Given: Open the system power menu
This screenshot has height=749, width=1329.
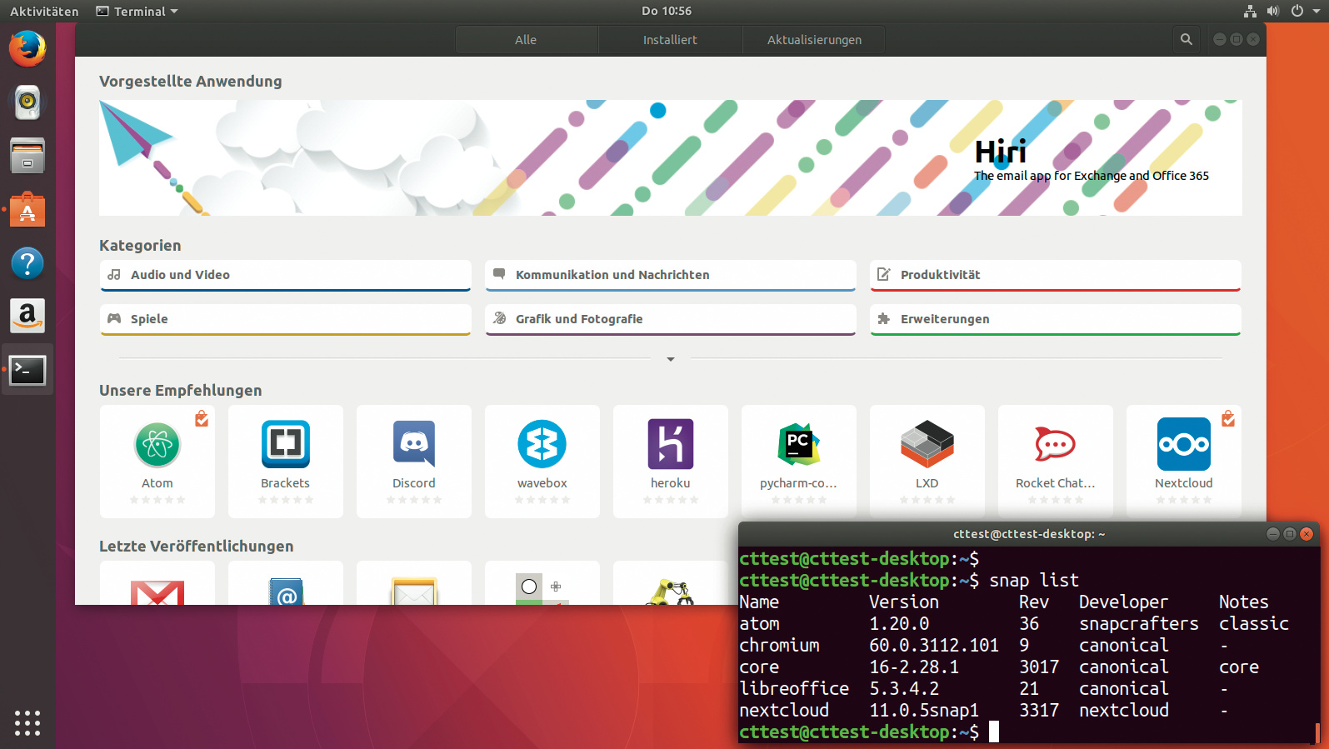Looking at the screenshot, I should (1303, 11).
